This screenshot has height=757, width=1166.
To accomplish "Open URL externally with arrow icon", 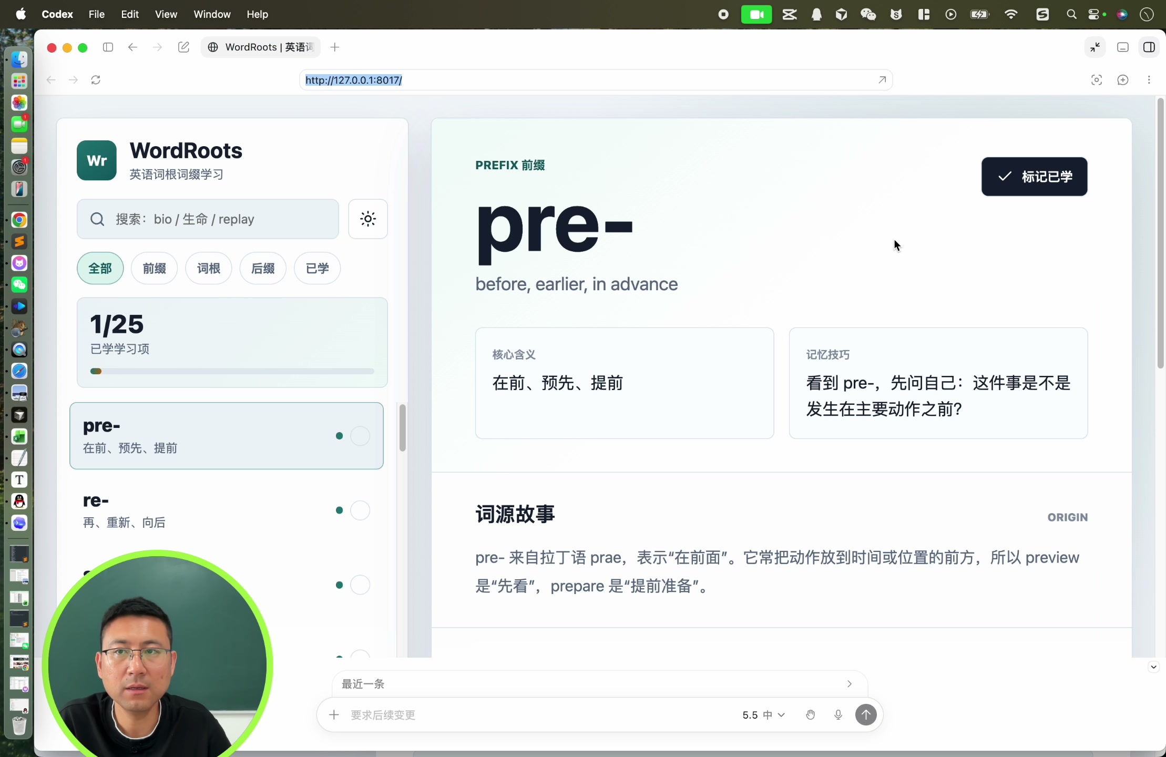I will tap(882, 80).
